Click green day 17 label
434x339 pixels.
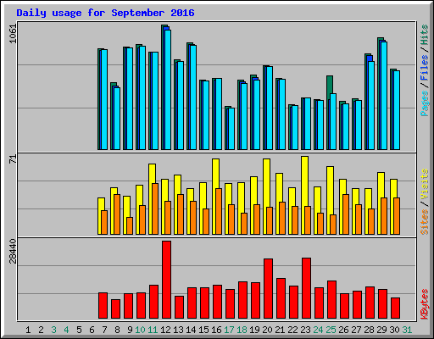(x=229, y=330)
